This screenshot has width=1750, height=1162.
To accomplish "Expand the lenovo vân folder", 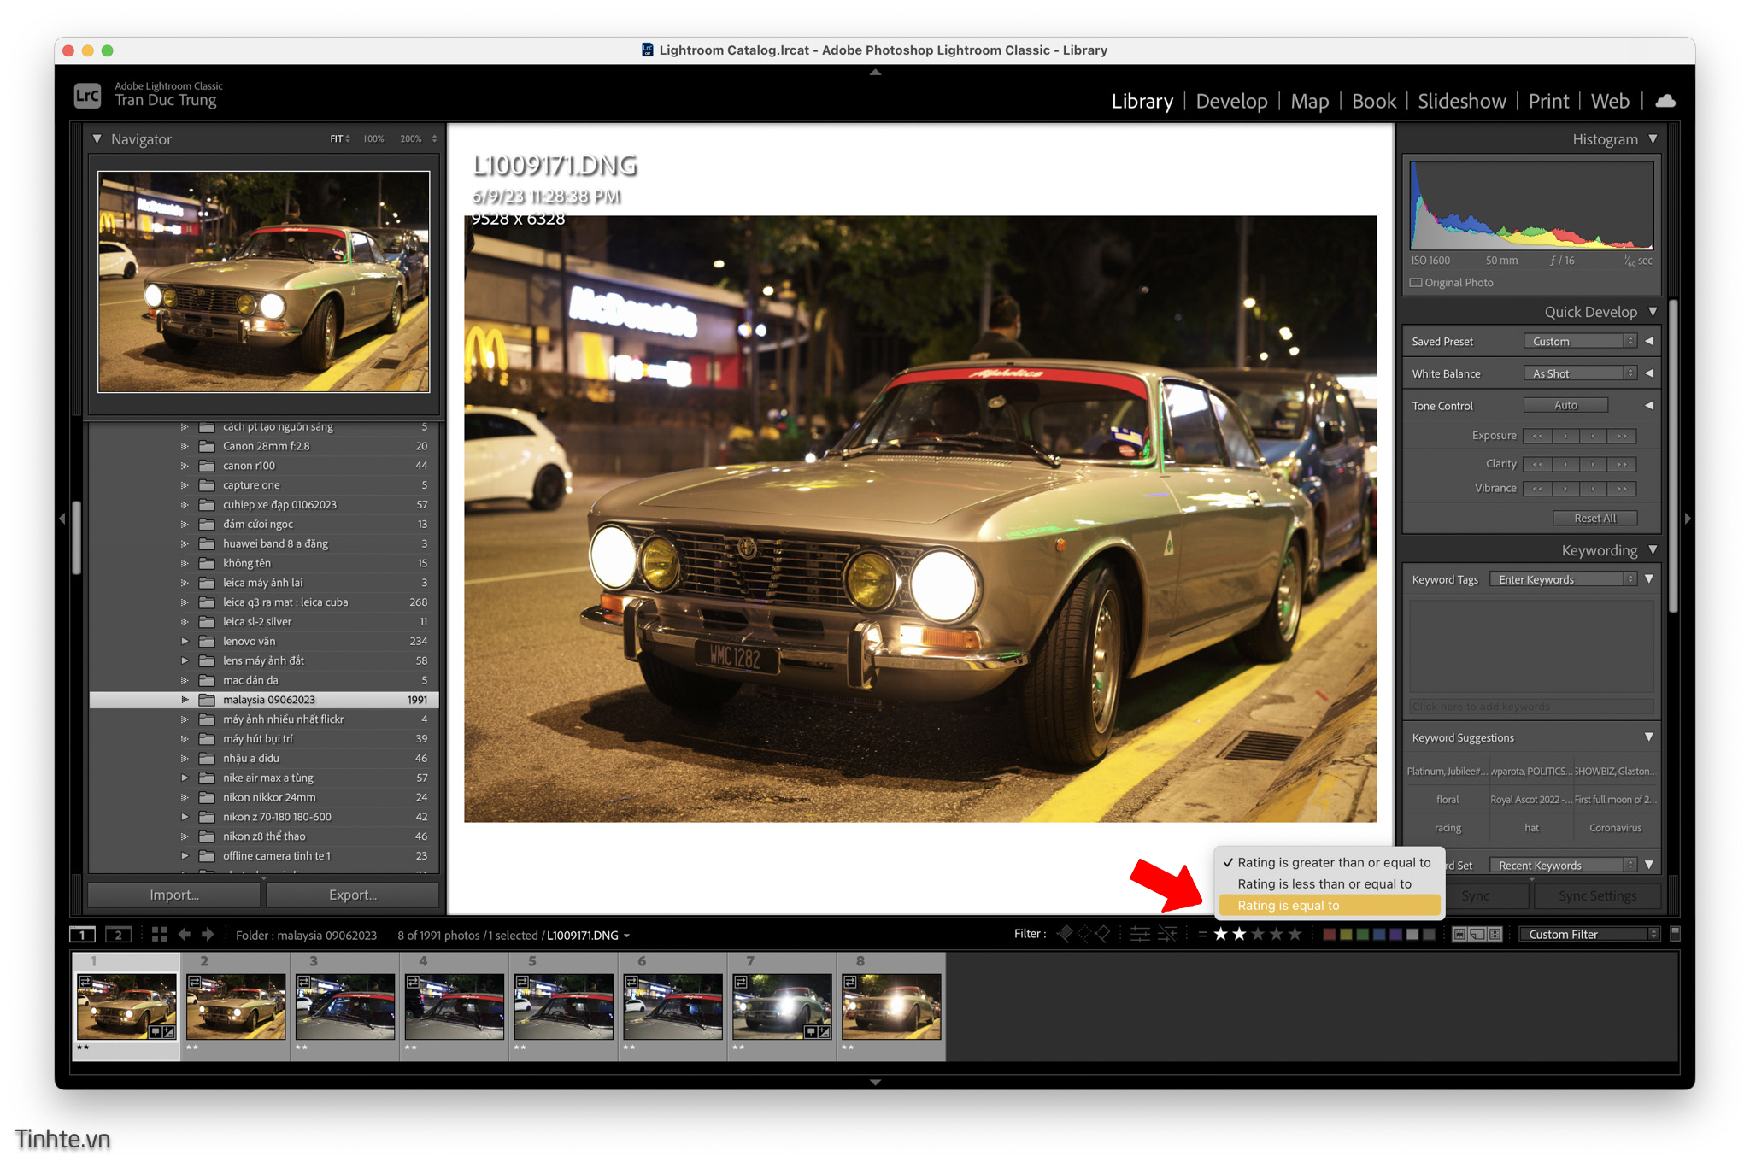I will click(185, 642).
